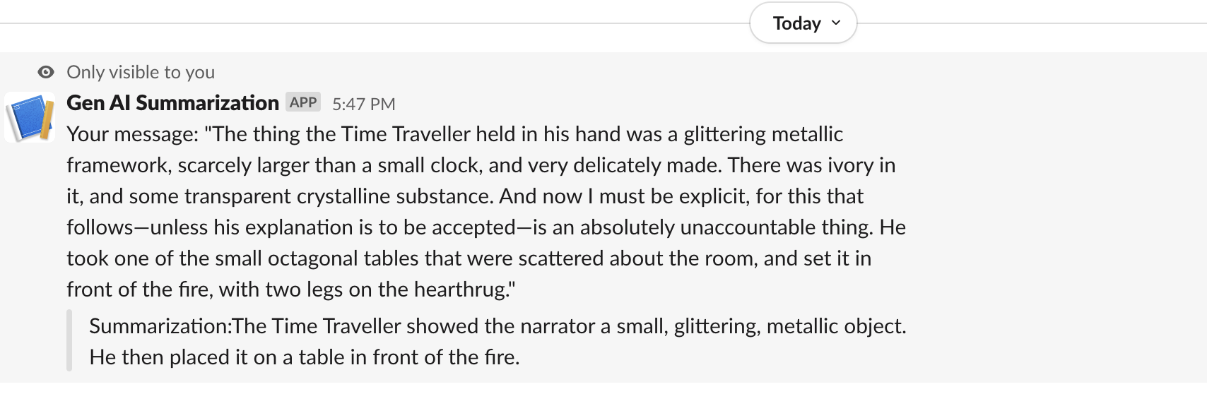Click the gray quote bar beside Summarization

point(69,341)
